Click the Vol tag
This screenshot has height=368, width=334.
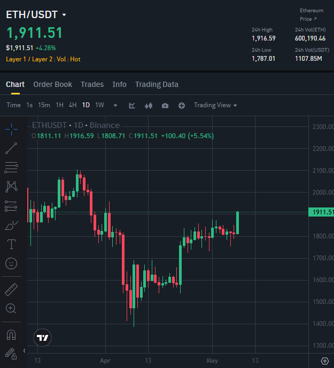tap(61, 59)
